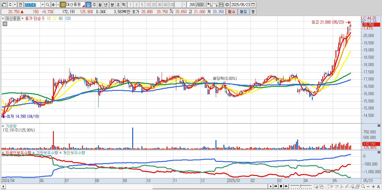Select the 분 minute period
382x190 pixels.
(x=112, y=5)
